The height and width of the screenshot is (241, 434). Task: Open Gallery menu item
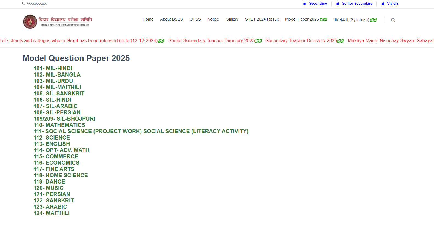tap(232, 19)
